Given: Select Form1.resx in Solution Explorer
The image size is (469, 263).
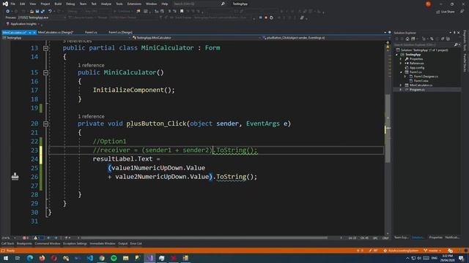Looking at the screenshot, I should [421, 81].
